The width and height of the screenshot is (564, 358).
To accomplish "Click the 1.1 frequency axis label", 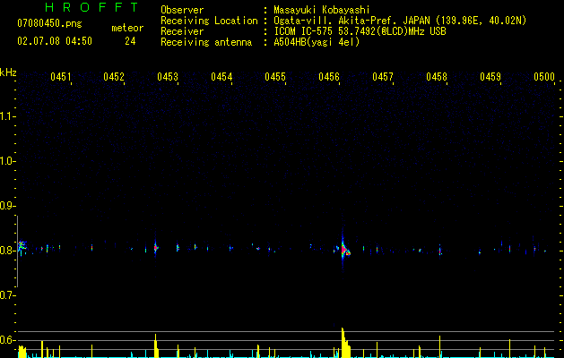I will pyautogui.click(x=7, y=116).
